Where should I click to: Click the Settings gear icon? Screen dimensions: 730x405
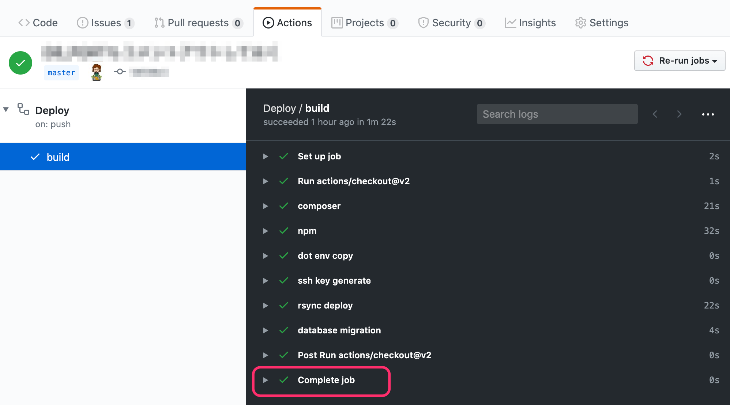click(x=580, y=23)
